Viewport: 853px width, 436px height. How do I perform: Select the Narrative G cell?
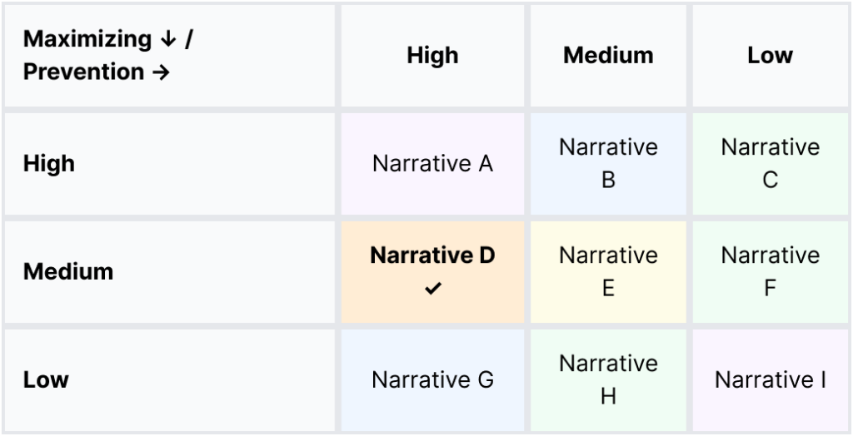point(432,380)
